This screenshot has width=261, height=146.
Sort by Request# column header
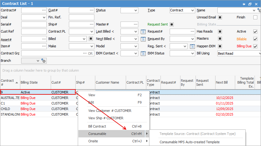(x=170, y=83)
